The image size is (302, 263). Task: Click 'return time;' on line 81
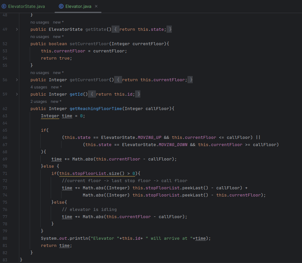pyautogui.click(x=56, y=246)
